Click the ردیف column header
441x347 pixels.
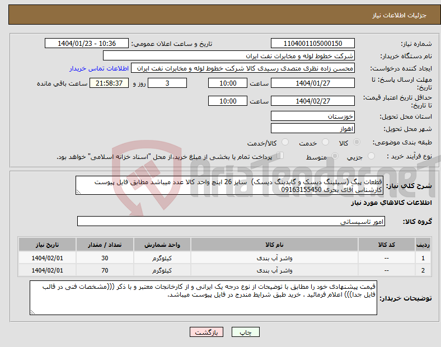click(x=423, y=245)
